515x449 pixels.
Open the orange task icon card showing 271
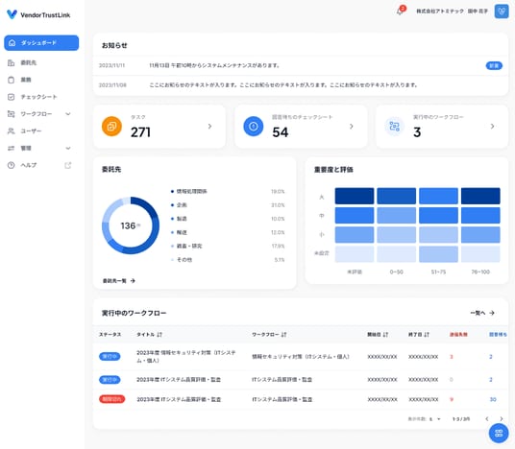159,127
